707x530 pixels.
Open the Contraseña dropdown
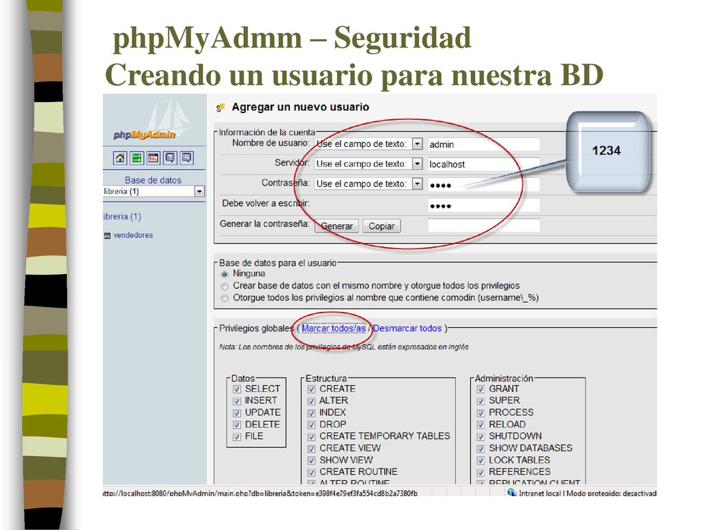click(369, 184)
